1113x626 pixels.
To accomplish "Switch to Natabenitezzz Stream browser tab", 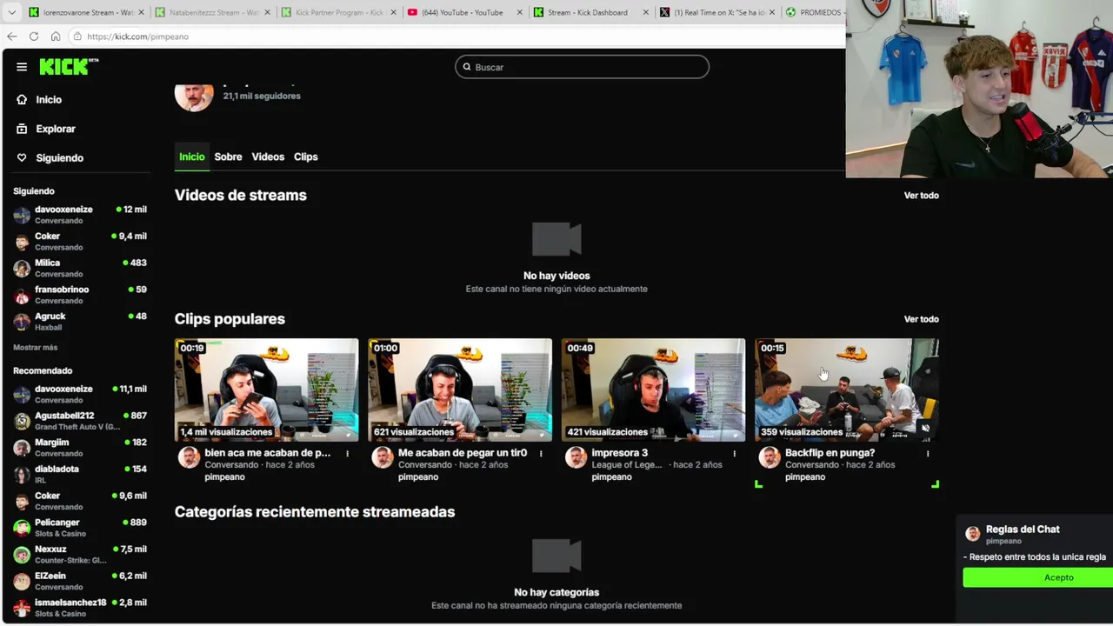I will pyautogui.click(x=213, y=12).
